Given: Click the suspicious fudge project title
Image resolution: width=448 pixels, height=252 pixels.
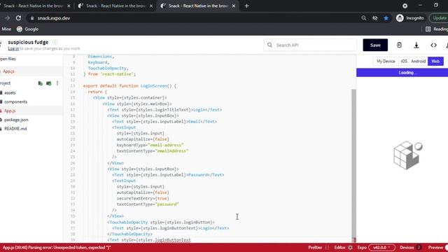Looking at the screenshot, I should pyautogui.click(x=28, y=42).
